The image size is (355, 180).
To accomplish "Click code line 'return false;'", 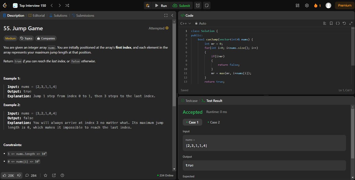I will [228, 65].
